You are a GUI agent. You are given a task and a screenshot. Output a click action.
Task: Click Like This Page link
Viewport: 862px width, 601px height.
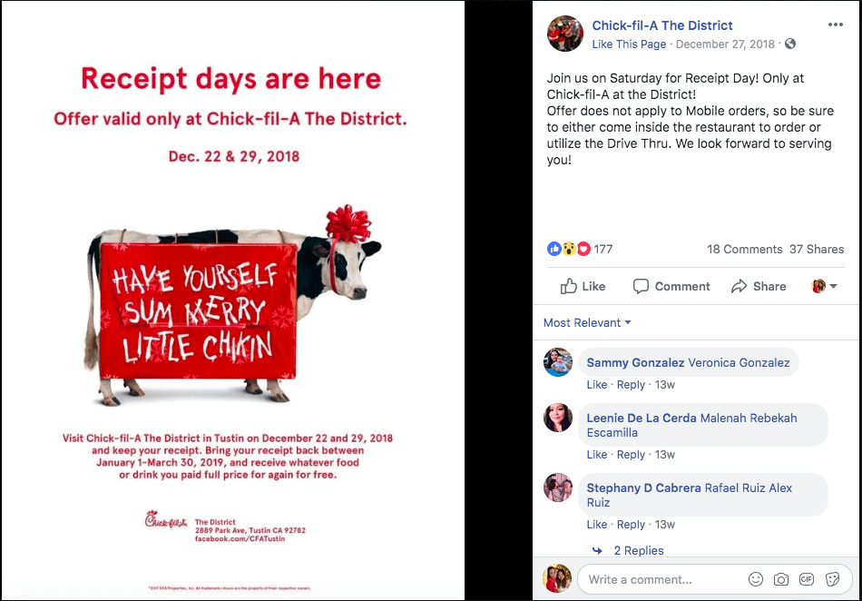point(629,44)
